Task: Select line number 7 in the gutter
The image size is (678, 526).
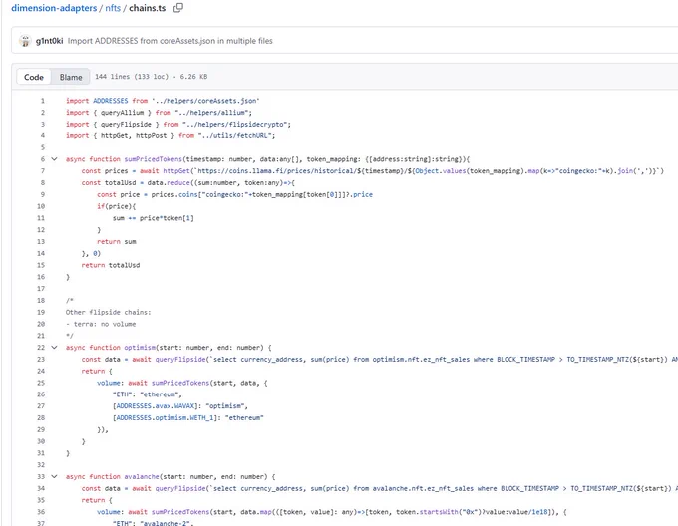Action: pyautogui.click(x=42, y=171)
